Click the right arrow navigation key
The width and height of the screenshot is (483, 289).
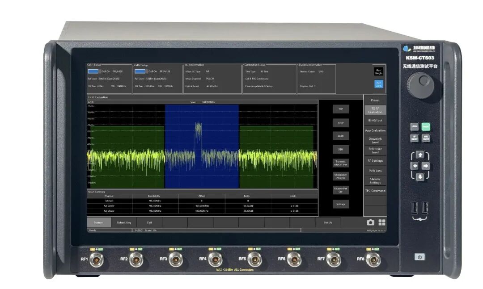point(425,166)
